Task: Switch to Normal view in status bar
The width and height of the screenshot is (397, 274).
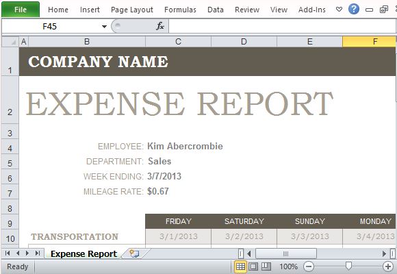Action: tap(240, 266)
